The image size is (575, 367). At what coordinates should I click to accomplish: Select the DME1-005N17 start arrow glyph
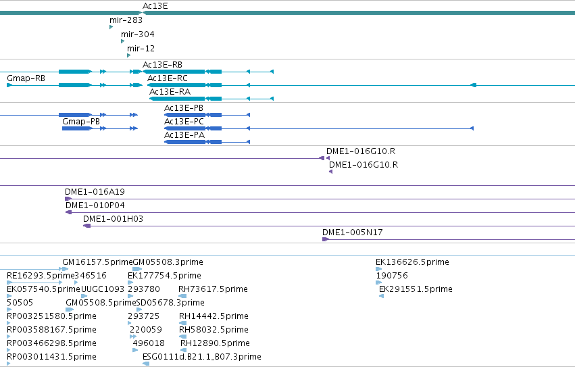(x=326, y=240)
